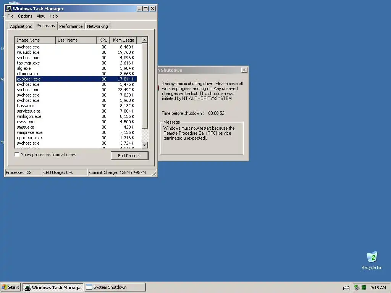Viewport: 391px width, 293px height.
Task: Click the End Process button
Action: (129, 156)
